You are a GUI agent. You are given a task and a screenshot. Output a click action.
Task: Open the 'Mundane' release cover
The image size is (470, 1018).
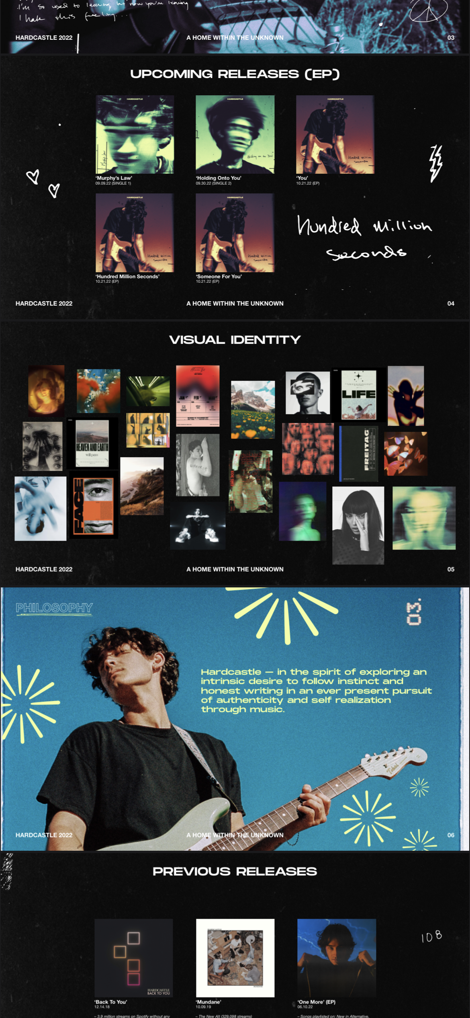(235, 958)
